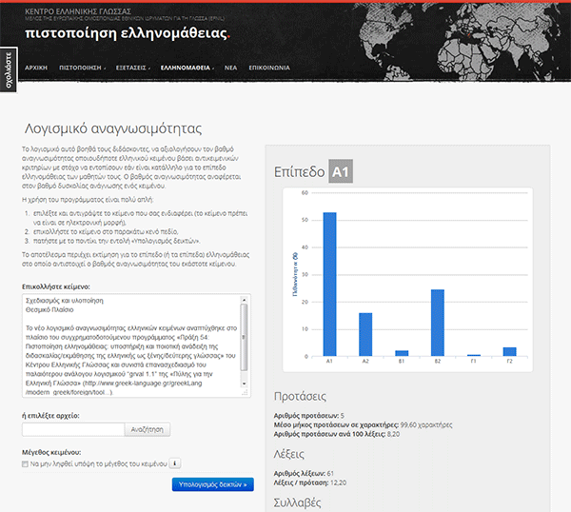The image size is (571, 512).
Task: Click the Προτάσεις section heading
Action: click(x=300, y=396)
